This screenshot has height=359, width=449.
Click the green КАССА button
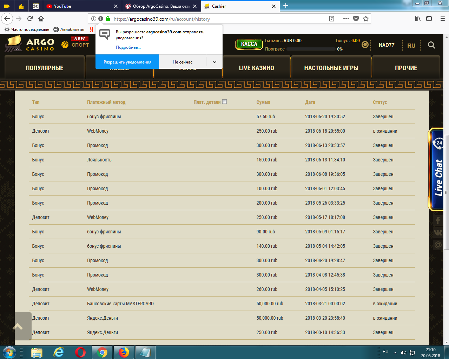[x=249, y=44]
